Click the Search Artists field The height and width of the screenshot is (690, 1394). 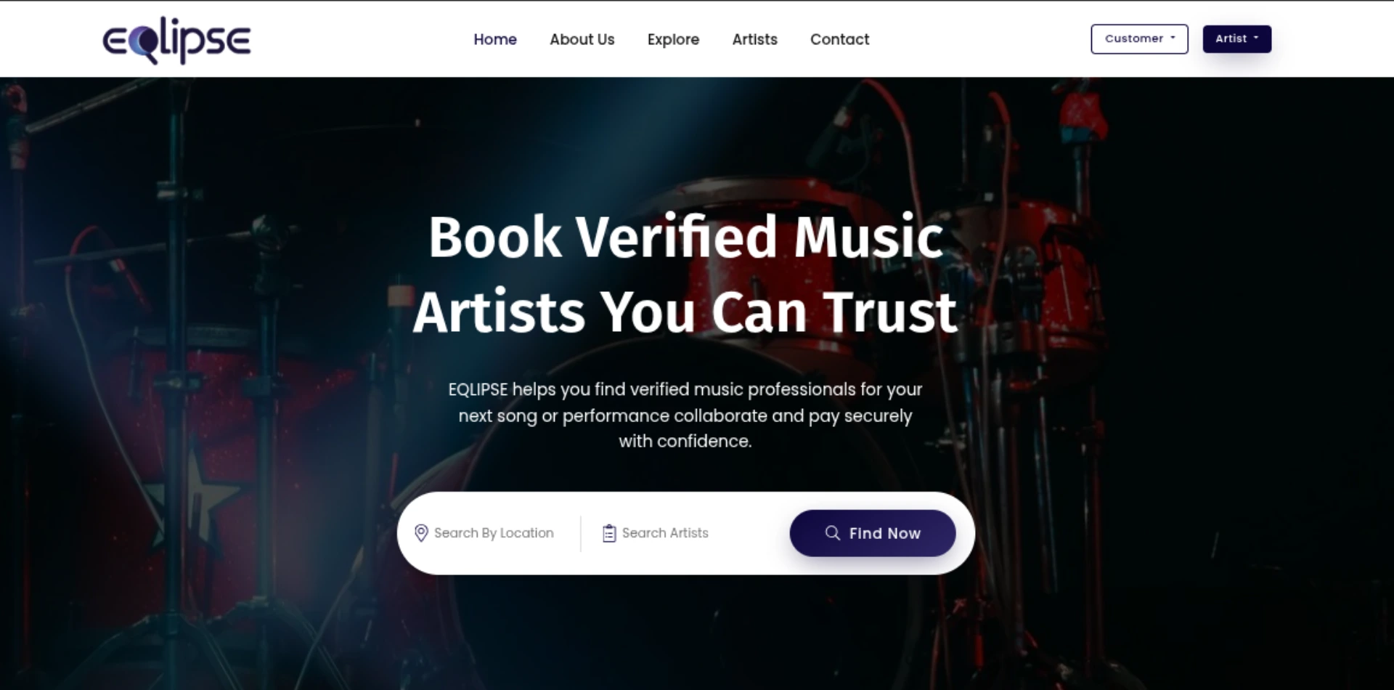coord(665,533)
